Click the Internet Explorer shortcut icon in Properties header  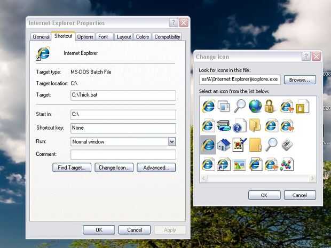(x=43, y=53)
